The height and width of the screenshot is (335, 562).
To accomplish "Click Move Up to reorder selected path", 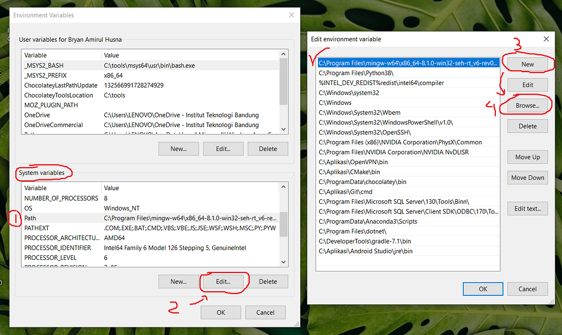I will (x=527, y=157).
